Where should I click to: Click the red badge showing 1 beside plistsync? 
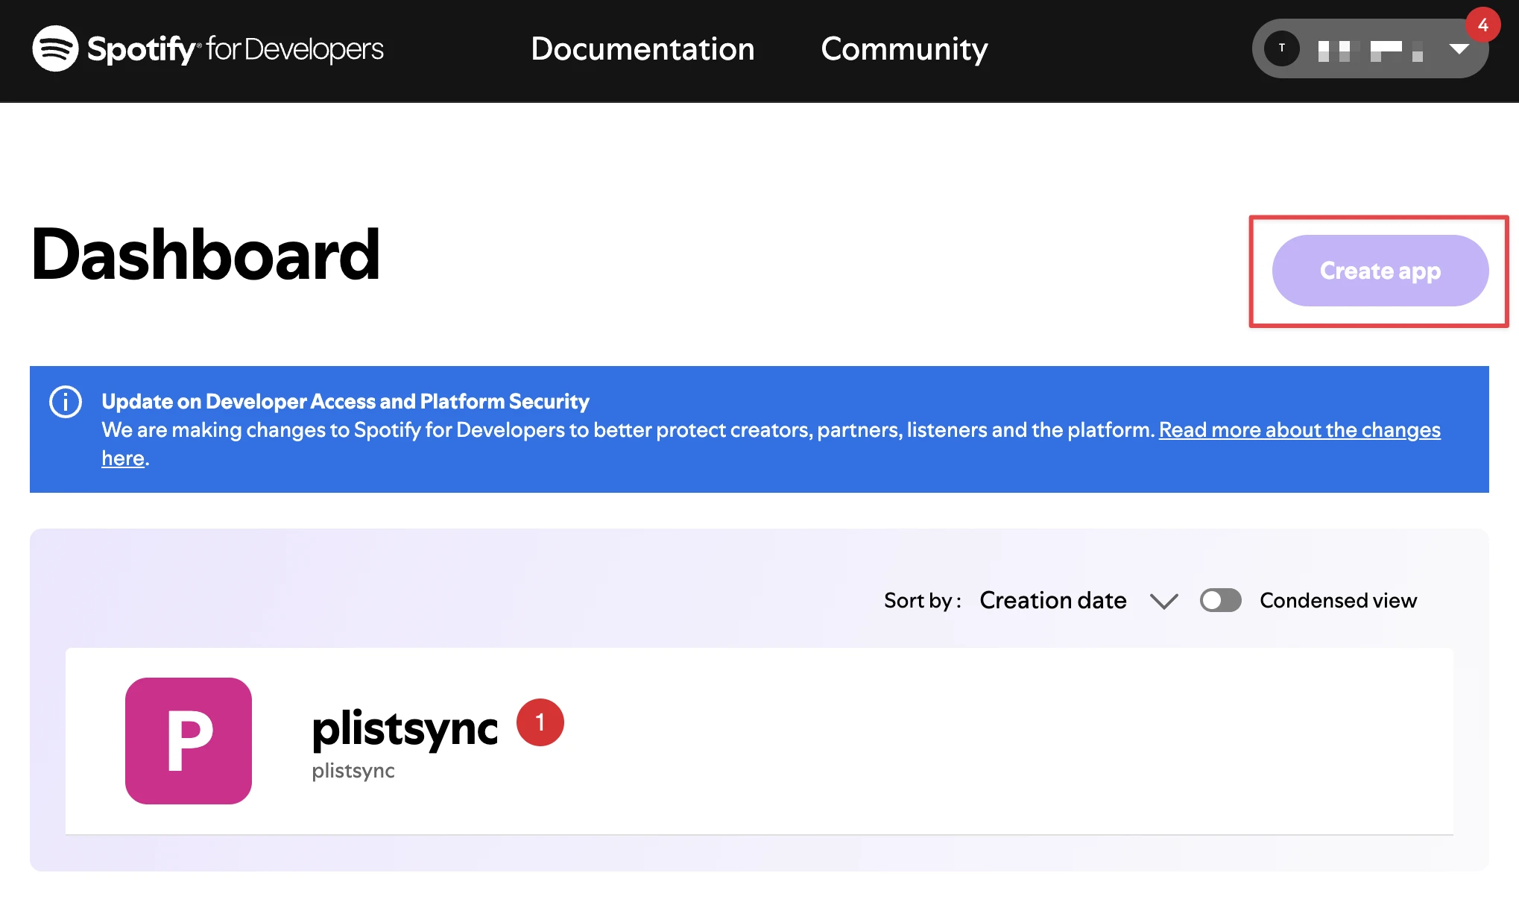point(540,722)
